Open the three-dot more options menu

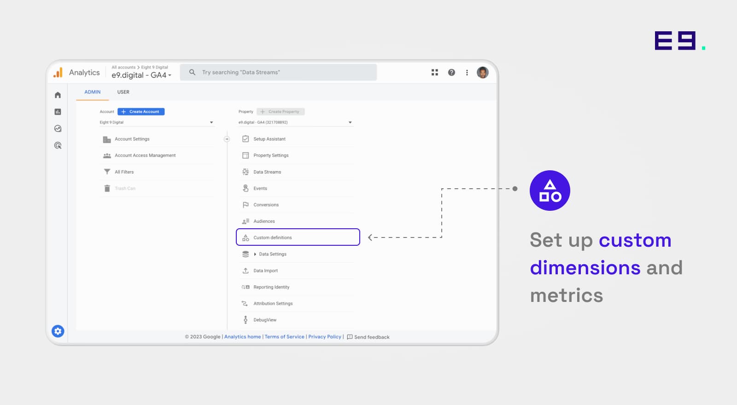[x=467, y=72]
